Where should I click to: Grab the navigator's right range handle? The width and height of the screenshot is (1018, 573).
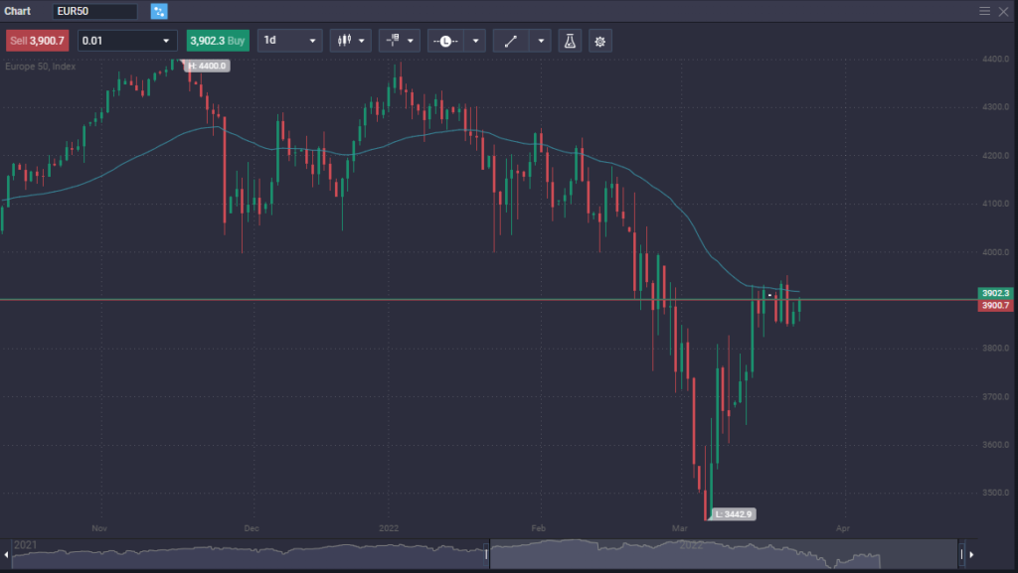tap(961, 554)
